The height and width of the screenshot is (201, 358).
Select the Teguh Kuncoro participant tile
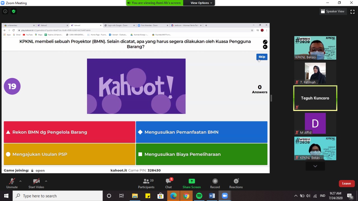(x=315, y=98)
